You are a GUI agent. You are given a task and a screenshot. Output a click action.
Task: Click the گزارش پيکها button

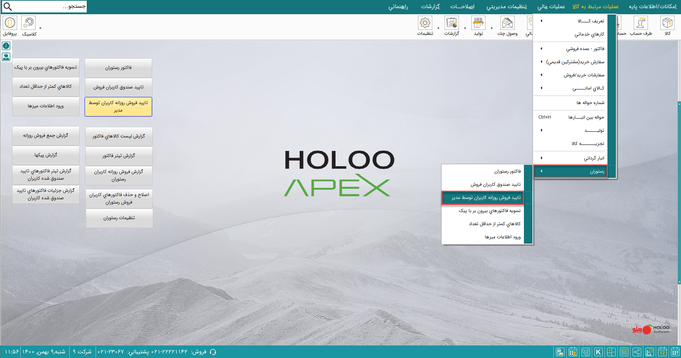pyautogui.click(x=46, y=155)
